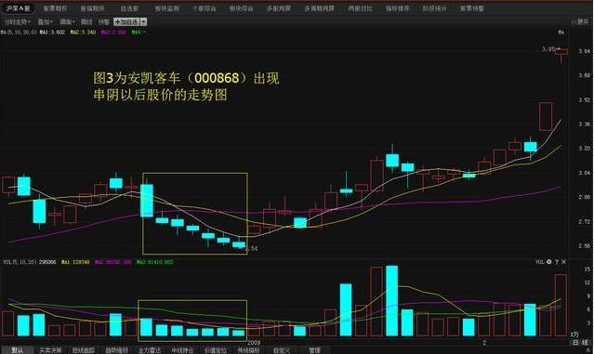
Task: Open the 管理 tab at the bottom
Action: pyautogui.click(x=314, y=350)
